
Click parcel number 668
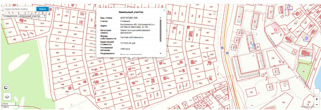[x=61, y=26]
